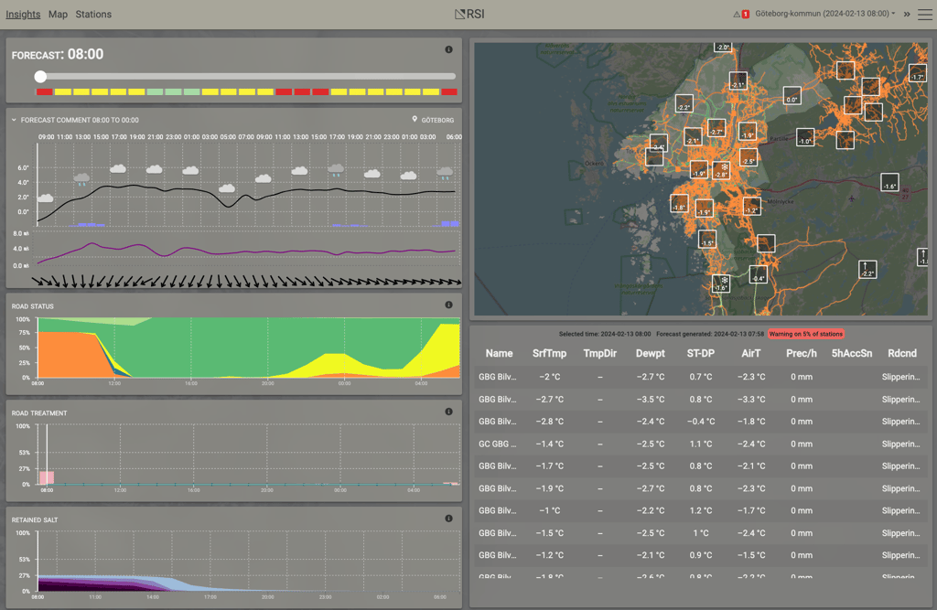Select the -1.0° station marker near Partille
937x610 pixels.
point(805,137)
